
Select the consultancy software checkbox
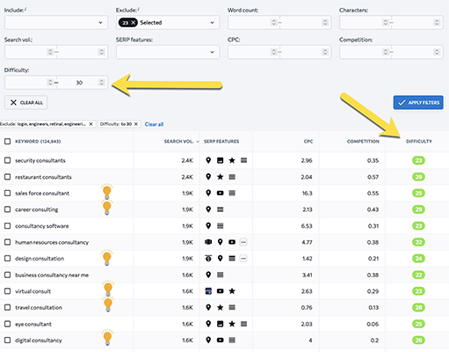8,226
